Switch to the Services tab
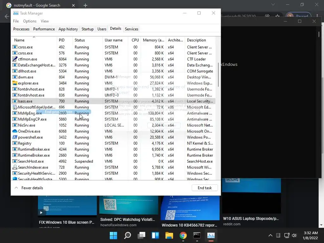324x243 pixels. tap(132, 29)
